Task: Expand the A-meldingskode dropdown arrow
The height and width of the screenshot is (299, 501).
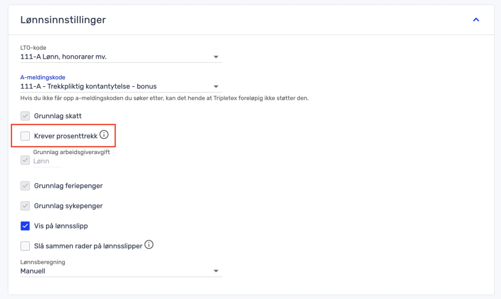Action: (x=216, y=87)
